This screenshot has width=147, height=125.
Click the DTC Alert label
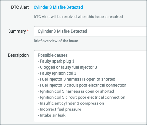pos(20,7)
